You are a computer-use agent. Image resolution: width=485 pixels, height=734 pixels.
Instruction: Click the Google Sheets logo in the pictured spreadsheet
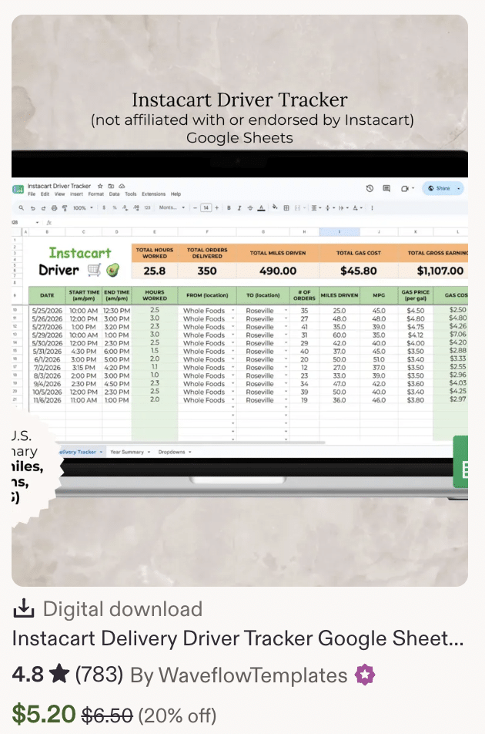point(18,190)
